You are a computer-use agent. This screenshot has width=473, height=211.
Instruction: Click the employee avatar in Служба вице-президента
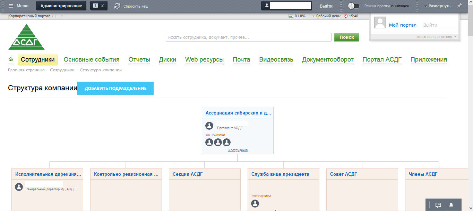255,204
